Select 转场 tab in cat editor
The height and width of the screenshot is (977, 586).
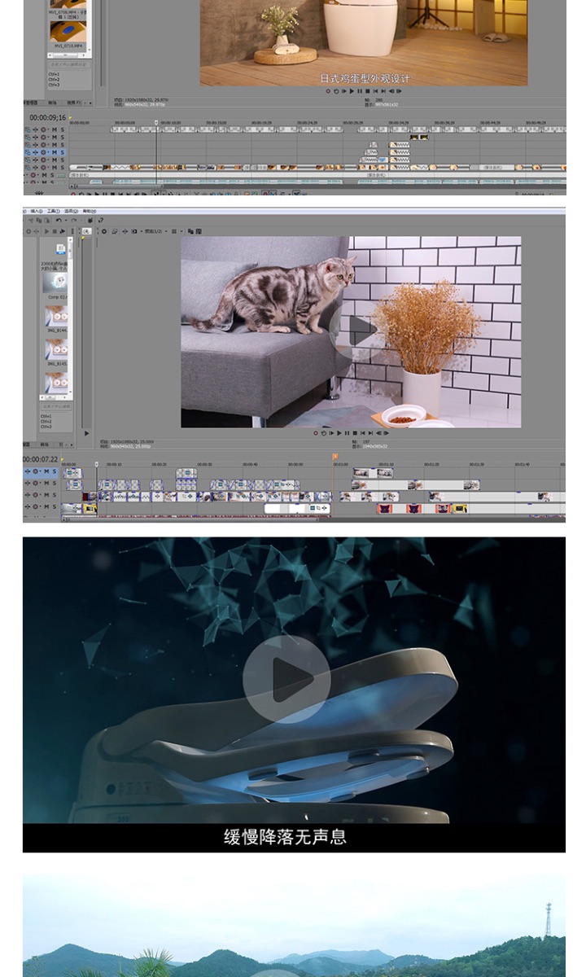44,445
